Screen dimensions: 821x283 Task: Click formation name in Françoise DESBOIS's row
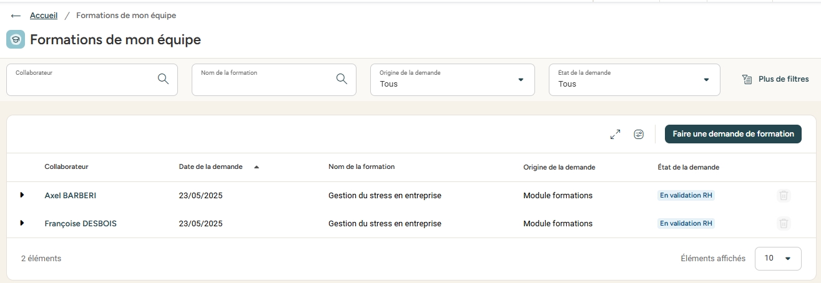tap(385, 224)
